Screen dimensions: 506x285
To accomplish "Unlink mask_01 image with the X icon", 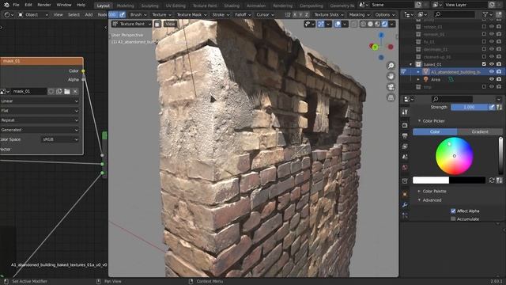I will [75, 92].
